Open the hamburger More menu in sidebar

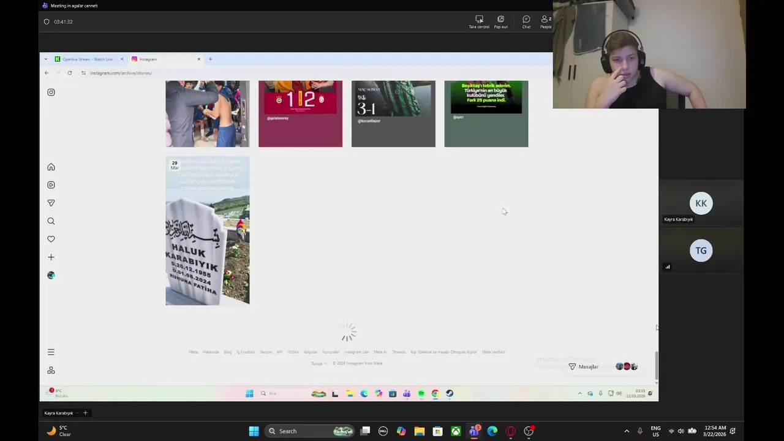point(51,352)
